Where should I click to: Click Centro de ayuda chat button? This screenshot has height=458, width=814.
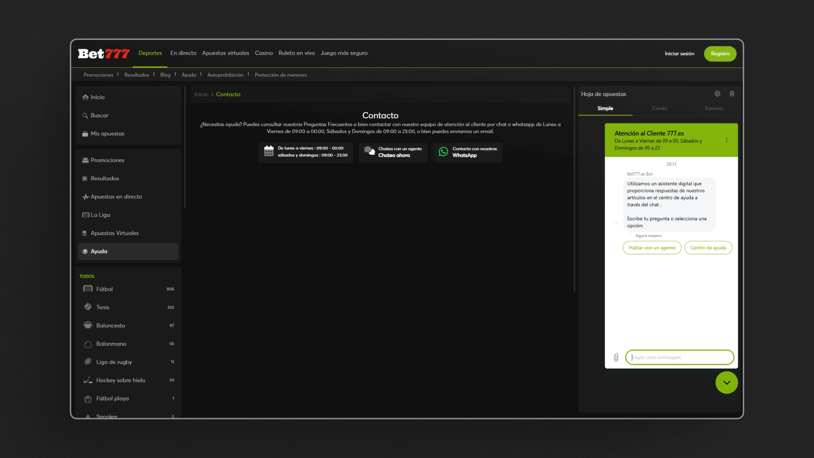click(708, 248)
